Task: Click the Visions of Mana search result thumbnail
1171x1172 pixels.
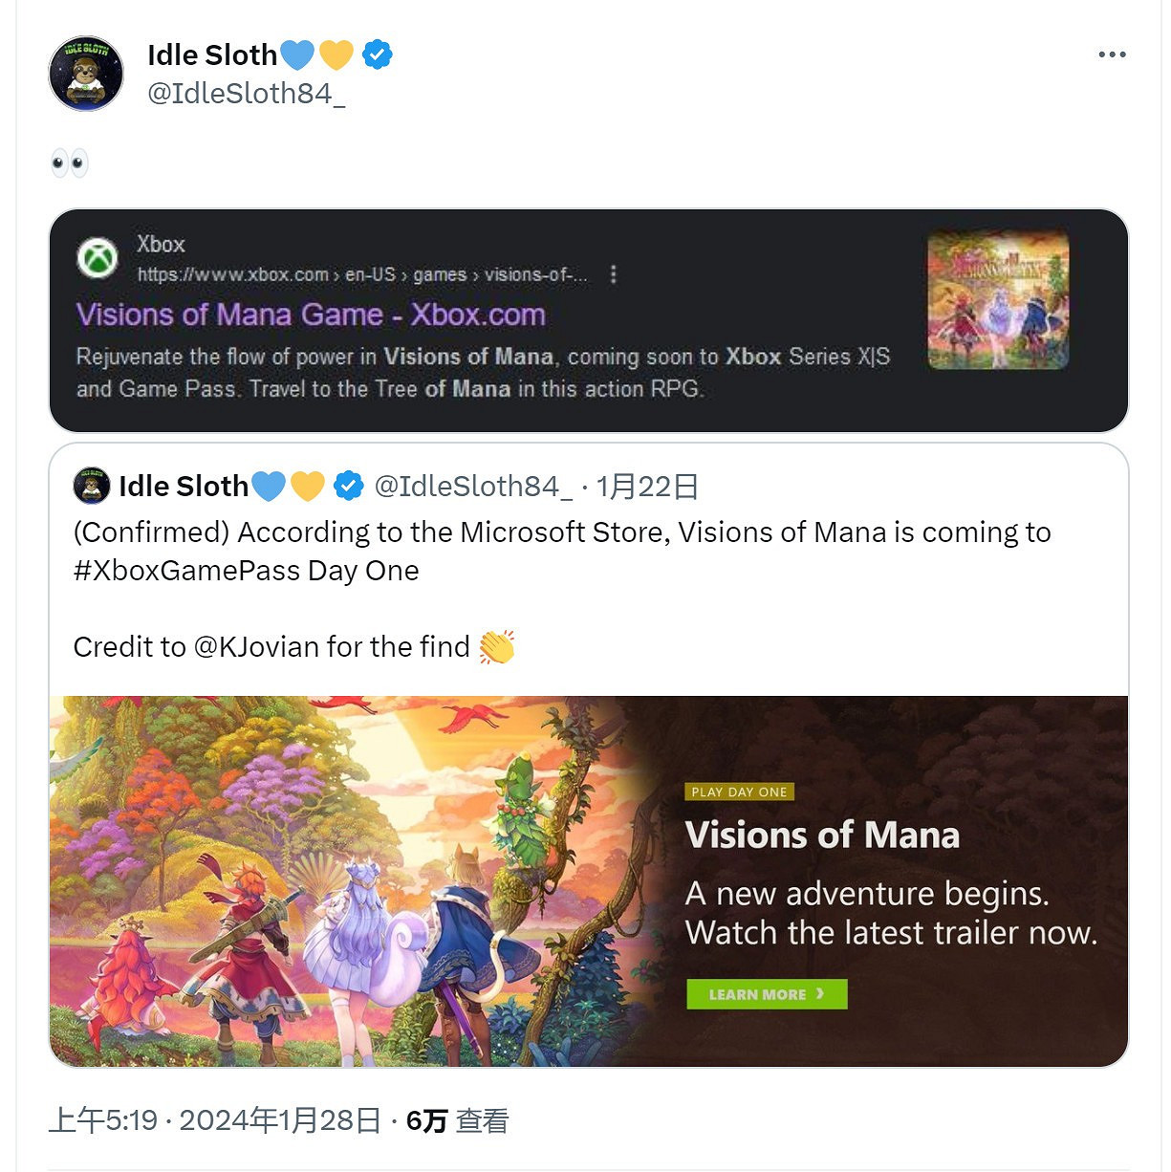Action: pyautogui.click(x=998, y=299)
